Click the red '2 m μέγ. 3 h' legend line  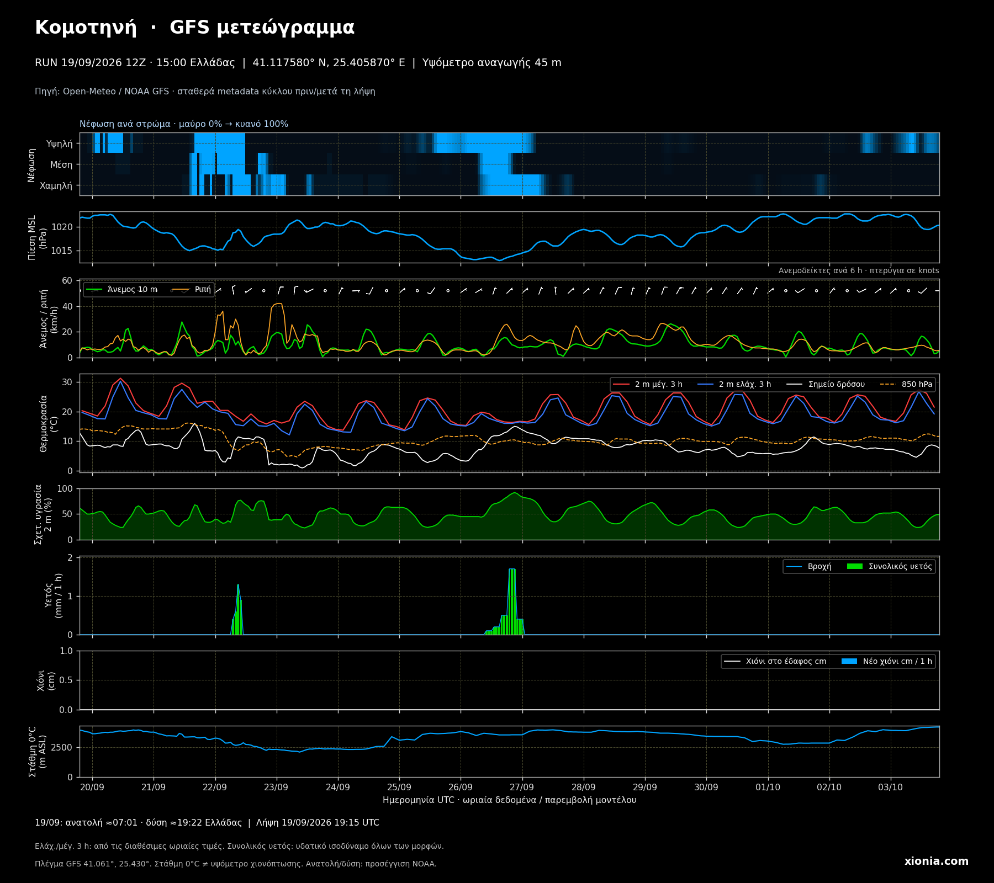click(621, 385)
